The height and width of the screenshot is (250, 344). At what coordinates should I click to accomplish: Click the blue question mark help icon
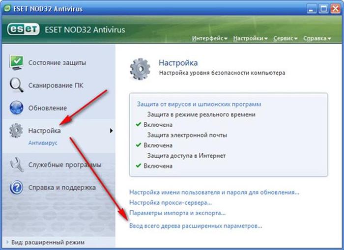pyautogui.click(x=16, y=188)
